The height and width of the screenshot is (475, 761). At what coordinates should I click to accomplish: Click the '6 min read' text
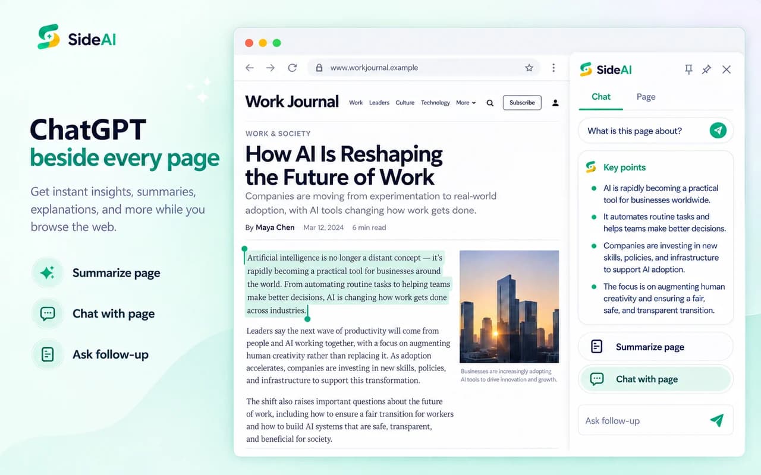click(x=369, y=227)
